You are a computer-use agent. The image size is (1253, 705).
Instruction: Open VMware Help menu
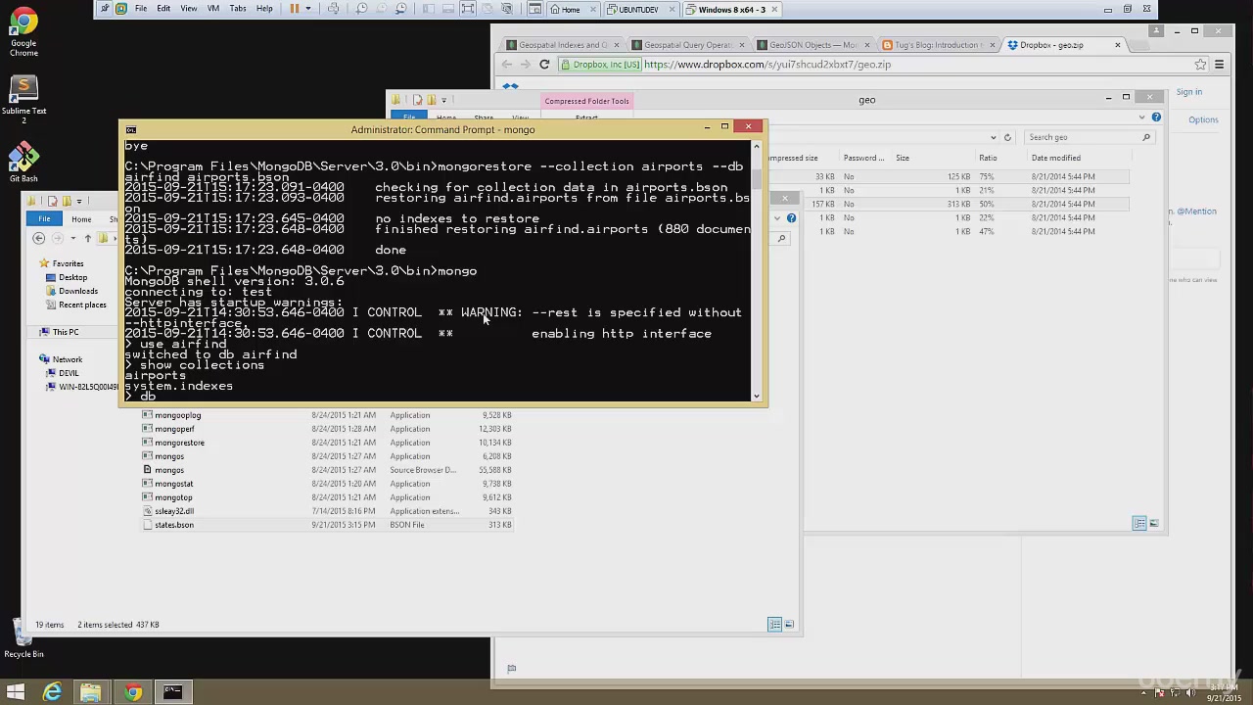coord(264,9)
